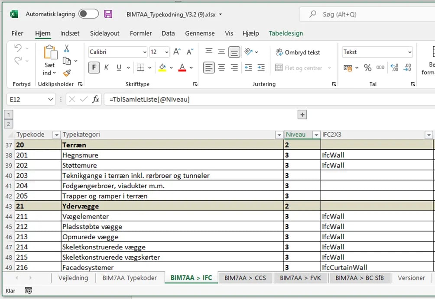This screenshot has width=435, height=299.
Task: Increase the indent
Action: (x=261, y=68)
